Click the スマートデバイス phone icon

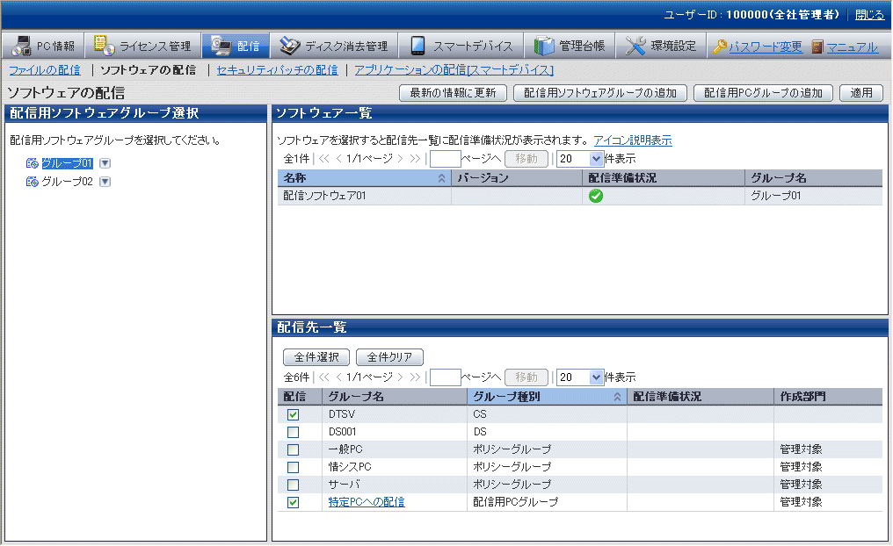[x=417, y=46]
